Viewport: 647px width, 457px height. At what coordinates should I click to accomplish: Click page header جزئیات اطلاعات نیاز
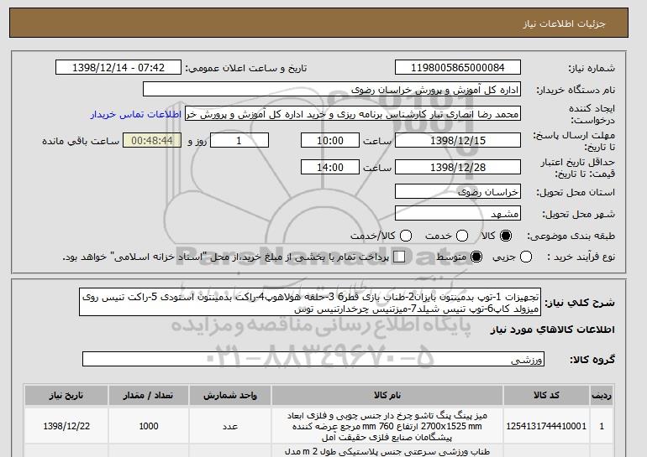[564, 23]
